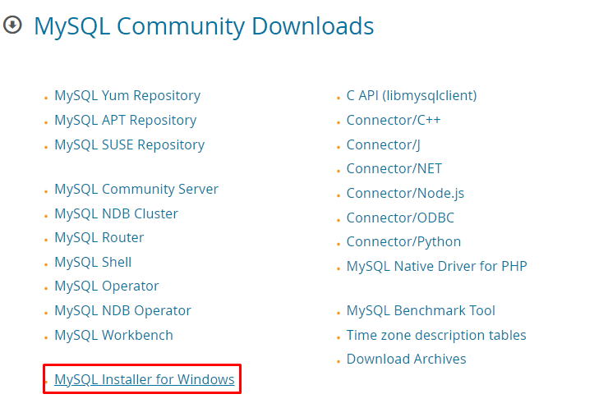Open MySQL SUSE Repository page
The height and width of the screenshot is (417, 608).
[129, 144]
